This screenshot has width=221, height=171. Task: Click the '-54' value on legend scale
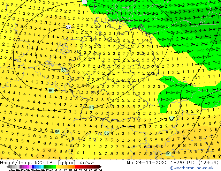click(x=11, y=170)
